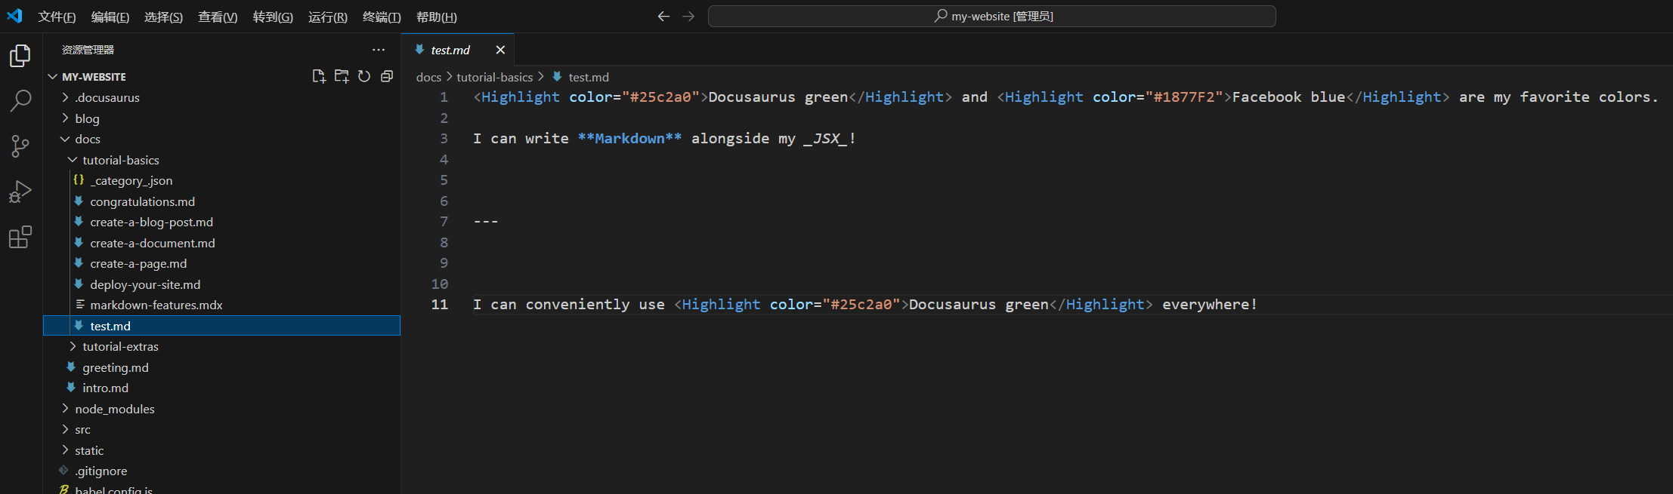The height and width of the screenshot is (494, 1673).
Task: Open 帮助(H) menu
Action: tap(437, 17)
